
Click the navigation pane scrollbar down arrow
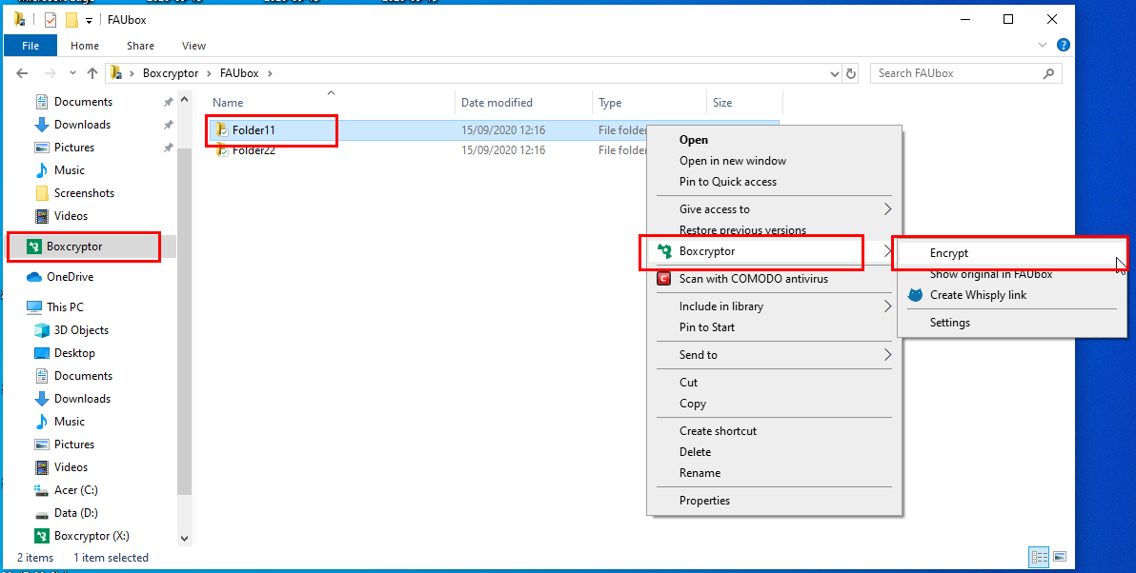tap(183, 539)
